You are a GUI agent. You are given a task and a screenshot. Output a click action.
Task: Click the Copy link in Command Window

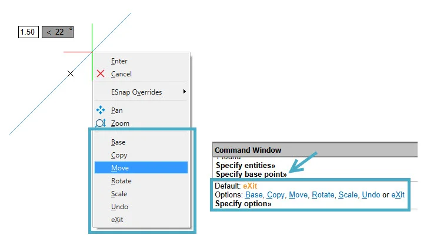coord(276,194)
